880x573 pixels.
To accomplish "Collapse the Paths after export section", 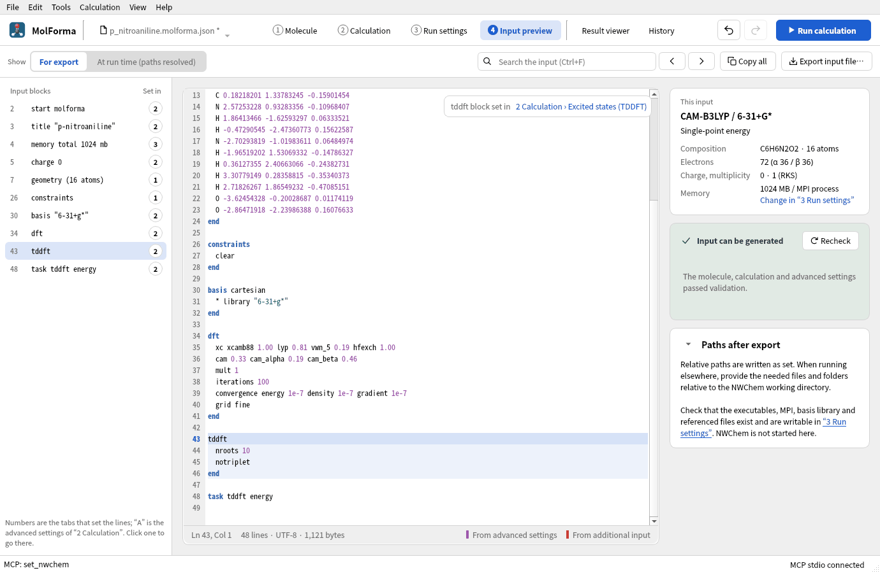I will click(x=688, y=344).
